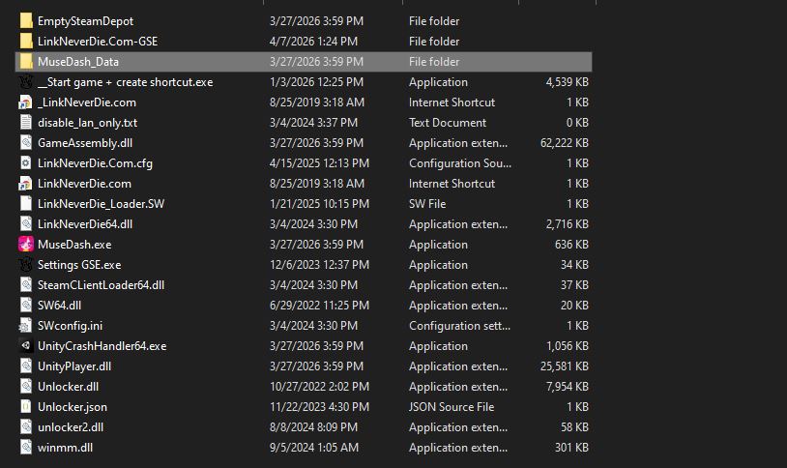Click the date '1/3/2026 12:25 PM'
Image resolution: width=787 pixels, height=468 pixels.
[x=316, y=82]
